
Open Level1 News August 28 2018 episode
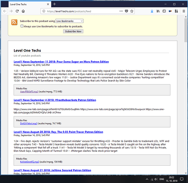pyautogui.click(x=58, y=132)
